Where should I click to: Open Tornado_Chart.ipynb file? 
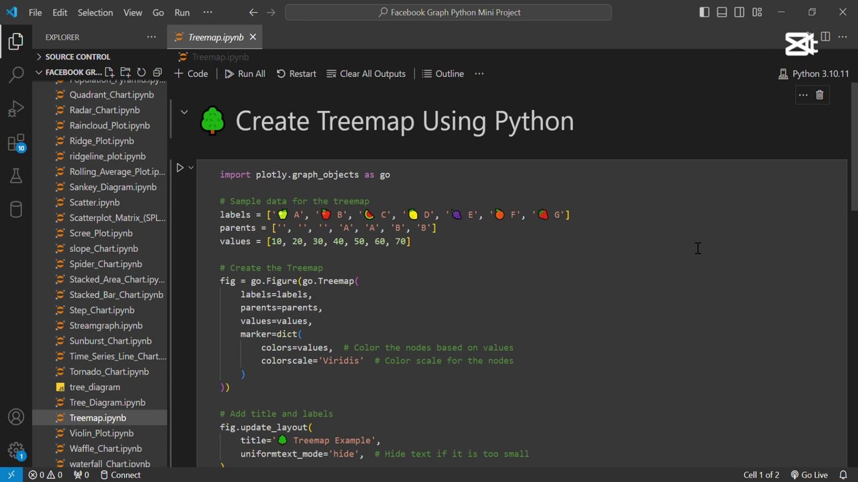coord(109,372)
